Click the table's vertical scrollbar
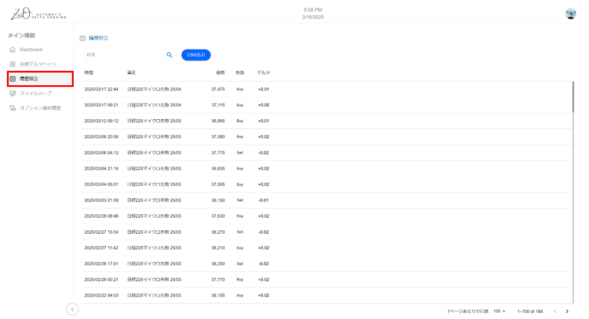The height and width of the screenshot is (319, 589). point(573,97)
